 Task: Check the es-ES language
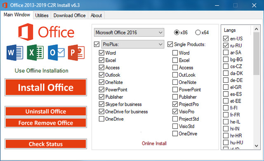[226, 94]
